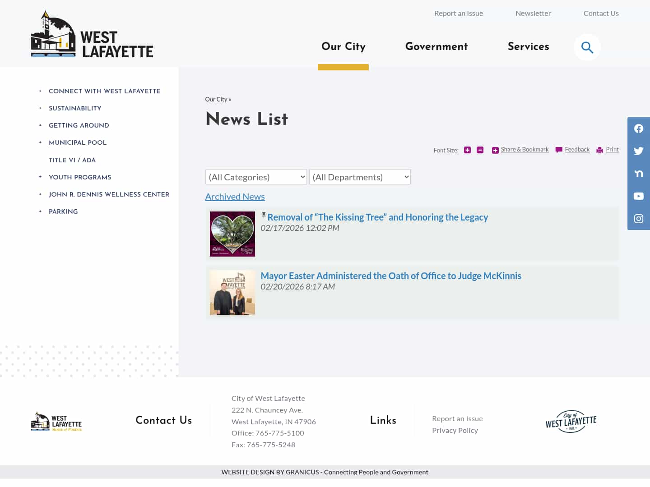Increase font size with the plus button
650x487 pixels.
[x=467, y=150]
